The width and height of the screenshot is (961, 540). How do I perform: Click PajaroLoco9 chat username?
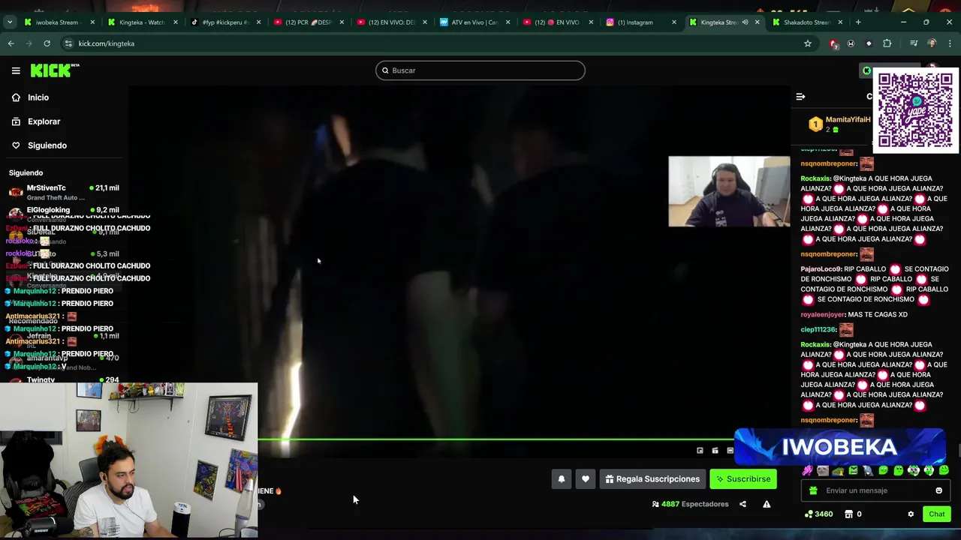point(821,269)
